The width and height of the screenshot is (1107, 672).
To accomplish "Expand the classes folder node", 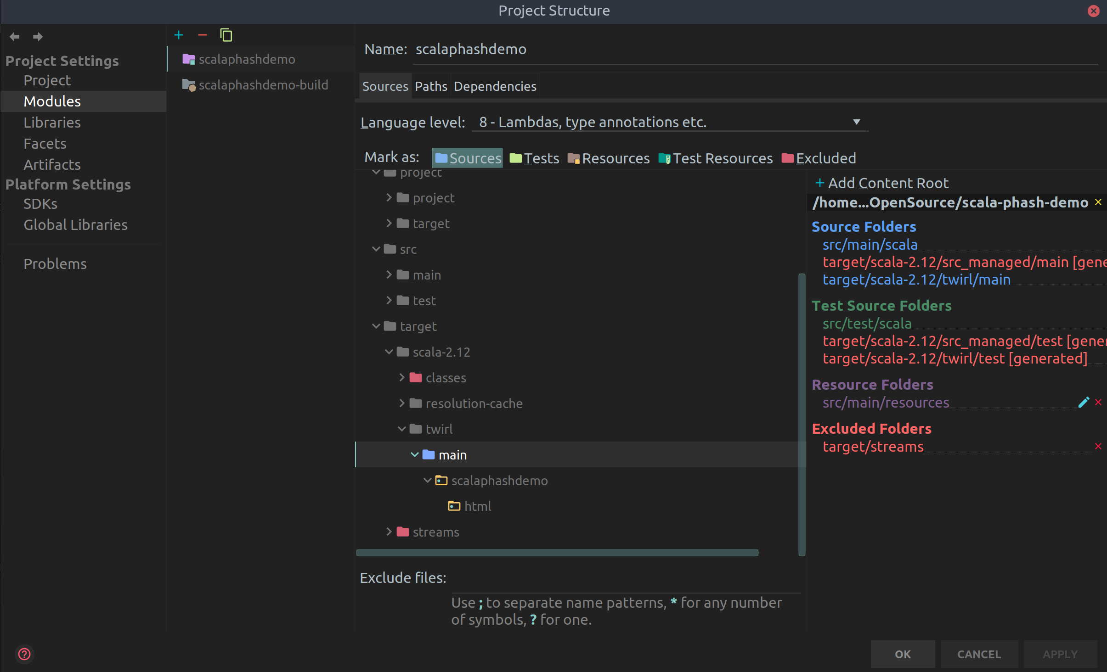I will coord(402,377).
